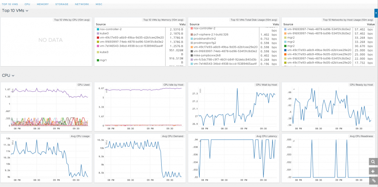
Task: Collapse the CPU section chevron
Action: point(13,75)
